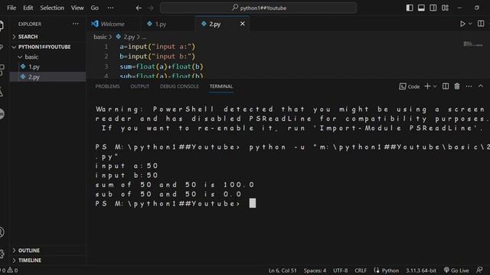Viewport: 490px width, 275px height.
Task: Toggle the secondary side bar layout icon
Action: [433, 8]
